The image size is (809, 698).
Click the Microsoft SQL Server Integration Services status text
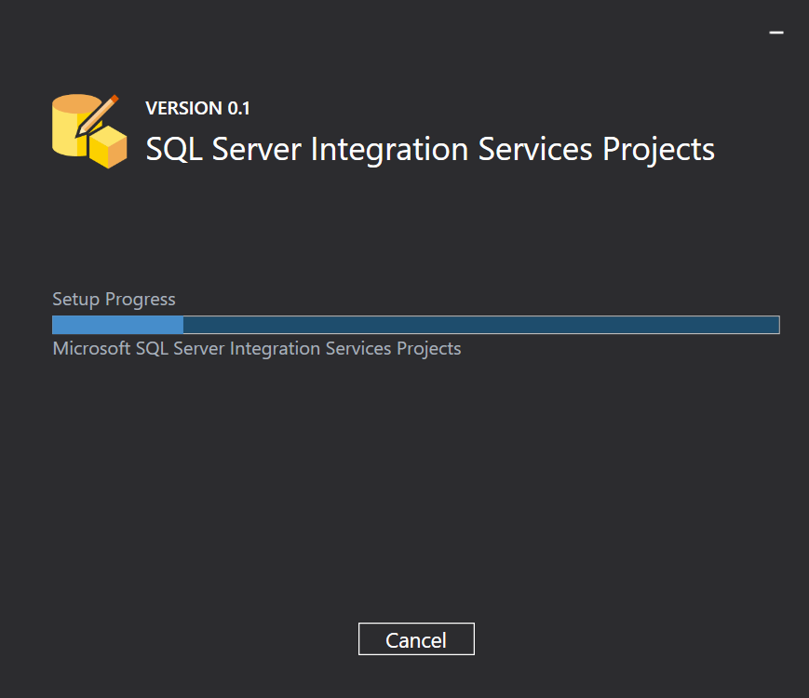point(257,349)
